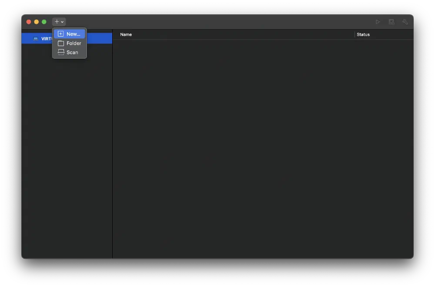Open VM settings with the wrench icon
The height and width of the screenshot is (287, 435).
[405, 21]
